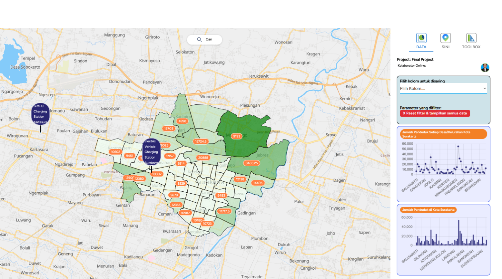Click the 9193 population label marker
Screen dimensions: 502x279
coord(237,136)
